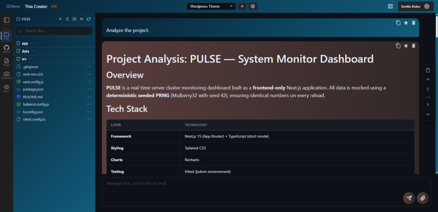Open settings gear next to Svetlin Kolev
The width and height of the screenshot is (438, 212).
pos(426,6)
